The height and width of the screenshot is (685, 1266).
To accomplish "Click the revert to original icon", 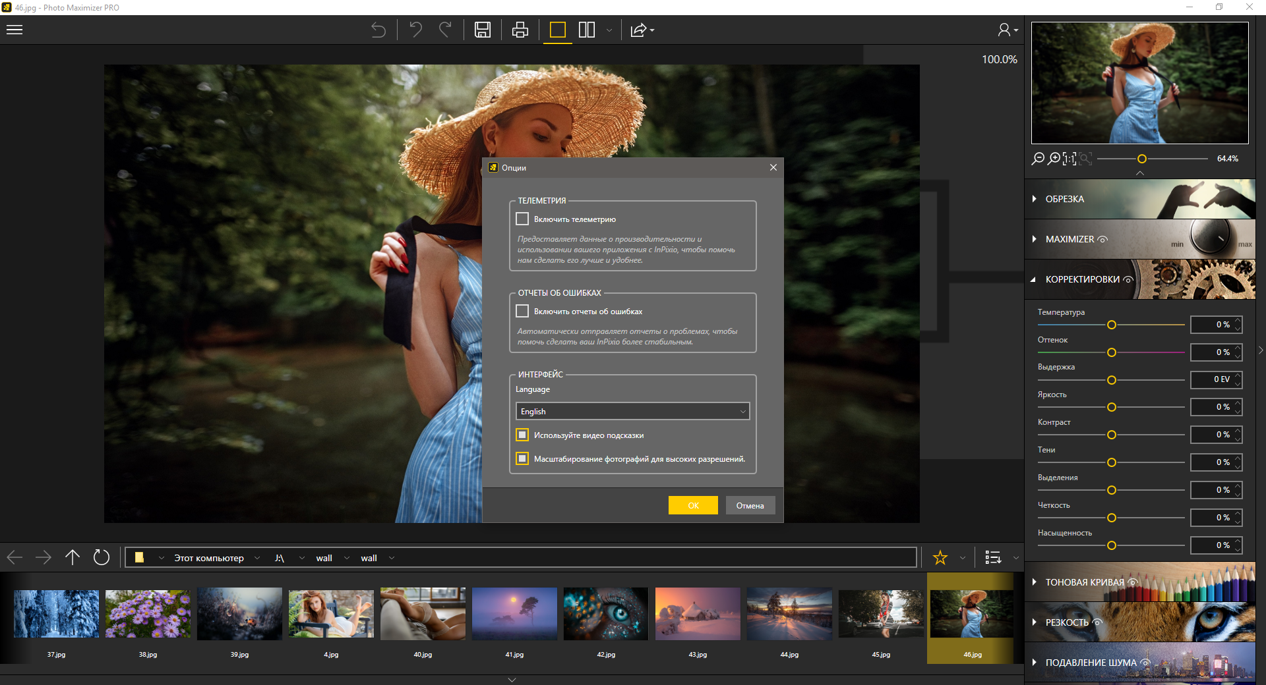I will [378, 30].
